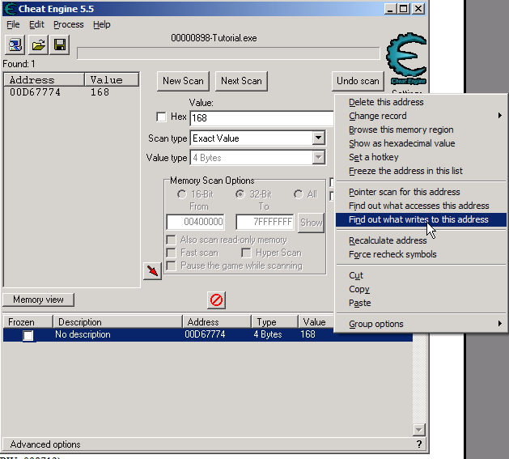Expand the Change record submenu
Screen dimensions: 509x459
(421, 116)
